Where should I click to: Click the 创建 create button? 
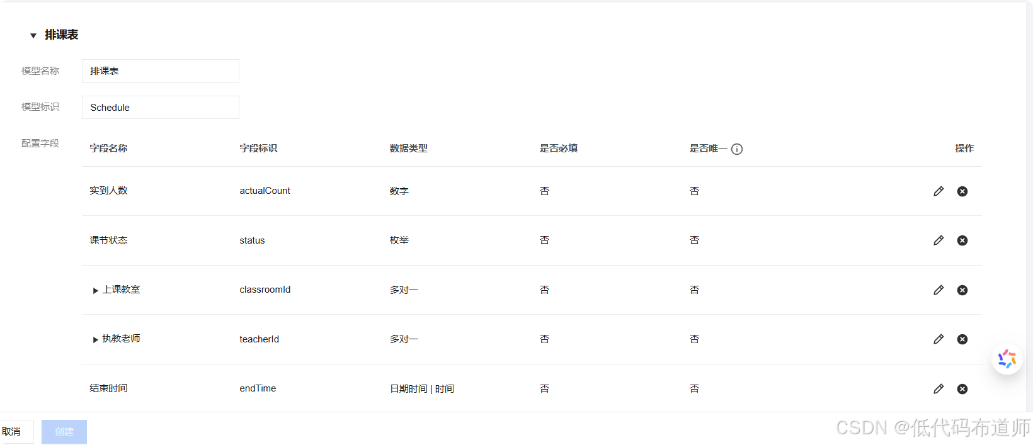click(x=64, y=432)
